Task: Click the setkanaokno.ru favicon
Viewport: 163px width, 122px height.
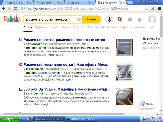Action: coord(21,40)
